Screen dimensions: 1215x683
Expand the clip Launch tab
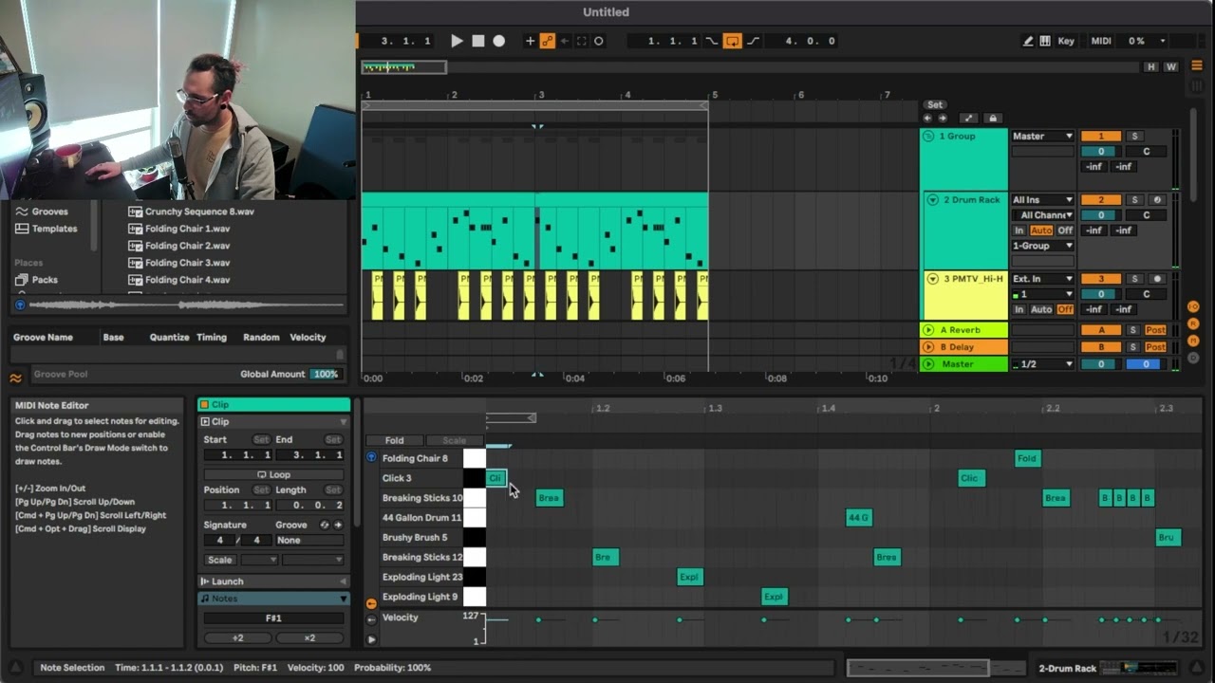(273, 581)
